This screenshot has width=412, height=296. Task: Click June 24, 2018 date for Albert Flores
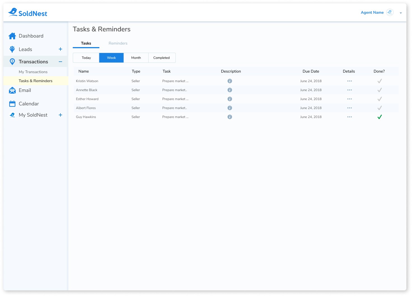pyautogui.click(x=311, y=108)
